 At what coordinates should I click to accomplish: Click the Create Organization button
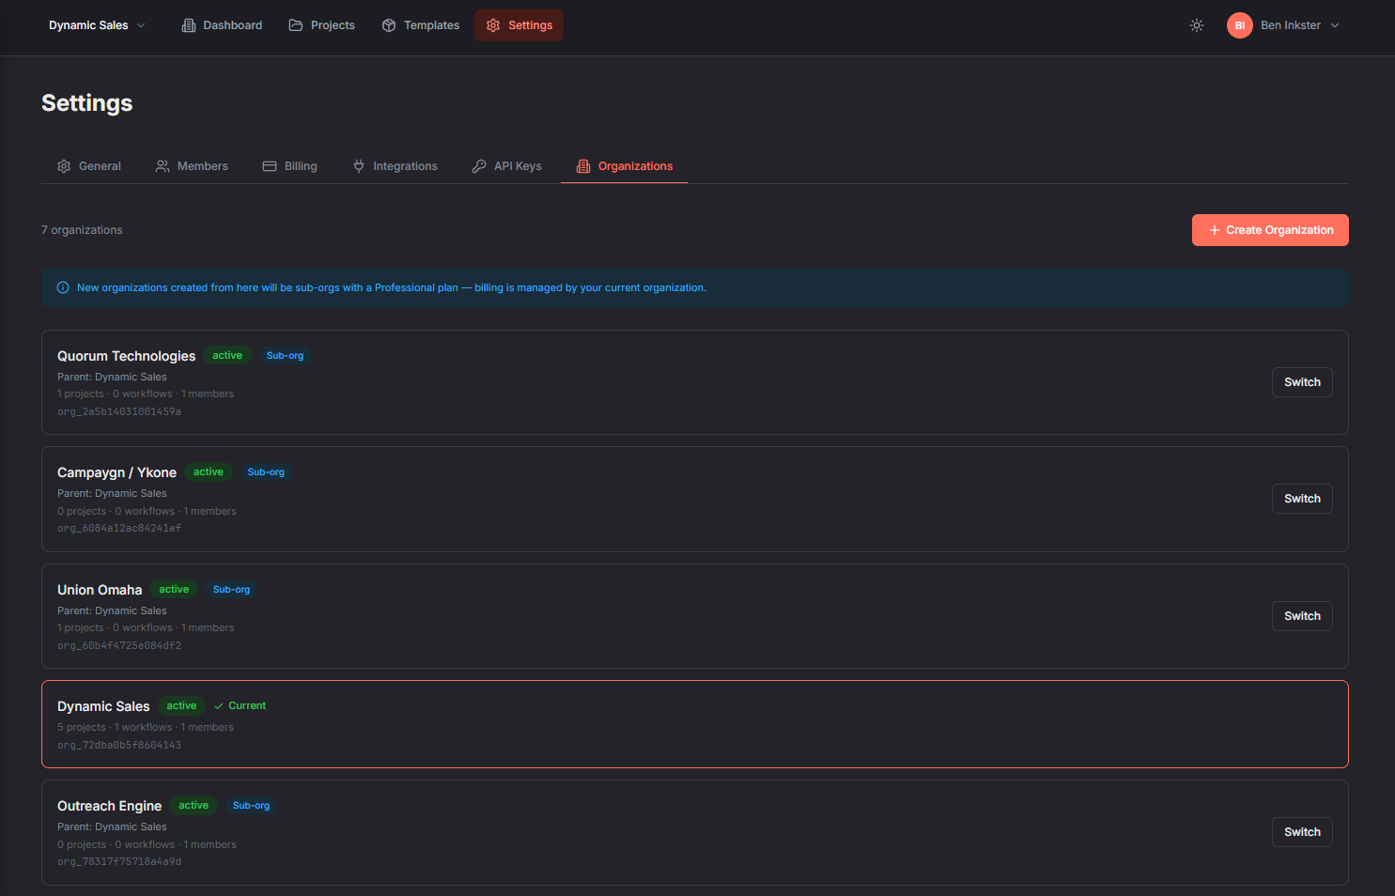[1270, 230]
